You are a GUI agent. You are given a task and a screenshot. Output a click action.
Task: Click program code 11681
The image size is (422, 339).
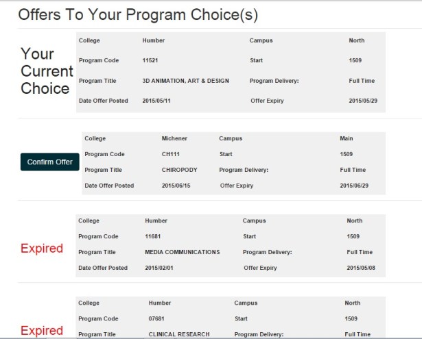[153, 236]
